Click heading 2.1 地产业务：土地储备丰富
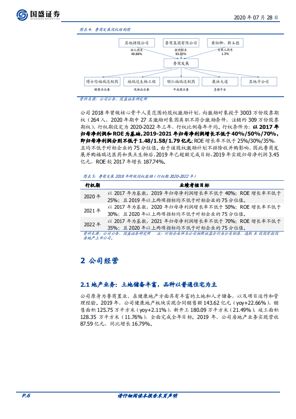This screenshot has height=419, width=296. (149, 285)
